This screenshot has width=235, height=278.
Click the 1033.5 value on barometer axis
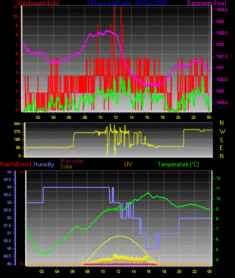(222, 10)
